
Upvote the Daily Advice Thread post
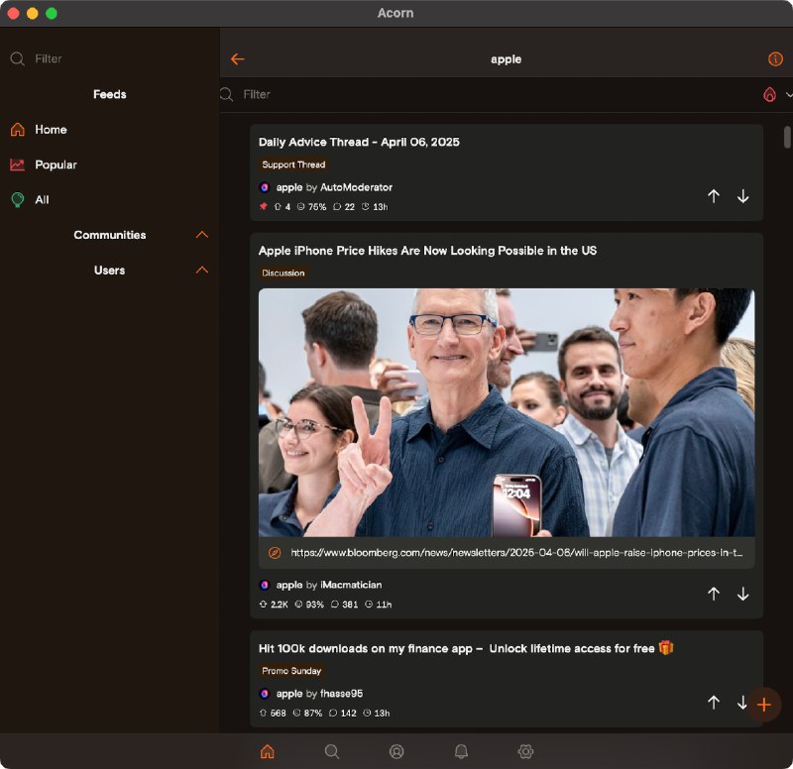[713, 196]
